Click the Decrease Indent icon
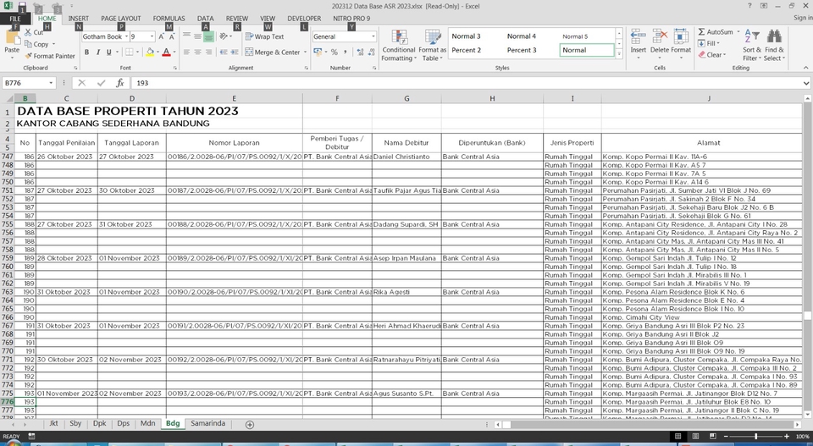 tap(224, 52)
